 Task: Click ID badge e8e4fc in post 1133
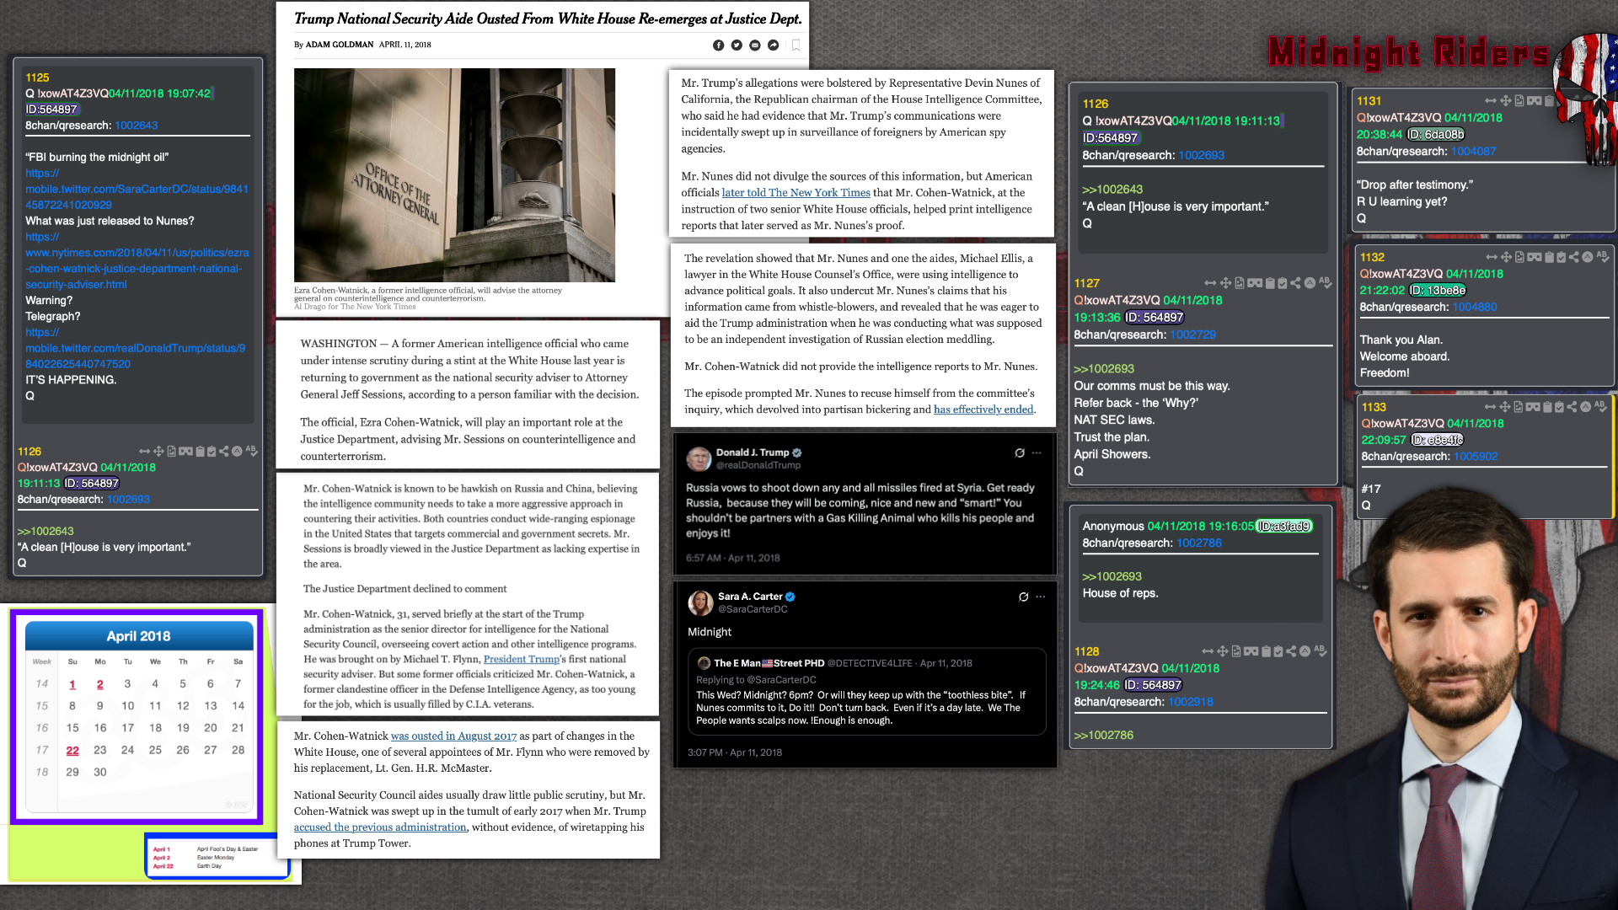pos(1438,440)
